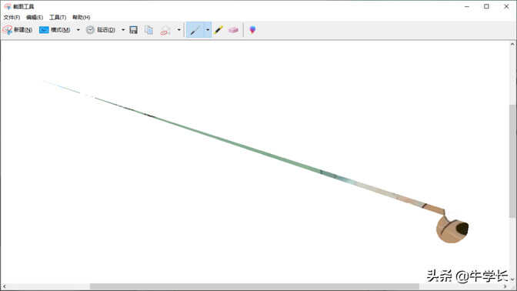Click the New snip scissors icon
Image resolution: width=517 pixels, height=291 pixels.
tap(8, 30)
